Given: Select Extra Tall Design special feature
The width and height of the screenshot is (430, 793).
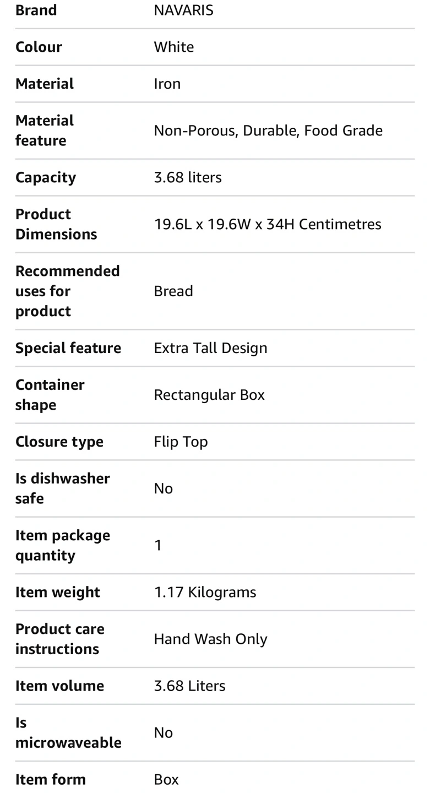Looking at the screenshot, I should pyautogui.click(x=210, y=348).
